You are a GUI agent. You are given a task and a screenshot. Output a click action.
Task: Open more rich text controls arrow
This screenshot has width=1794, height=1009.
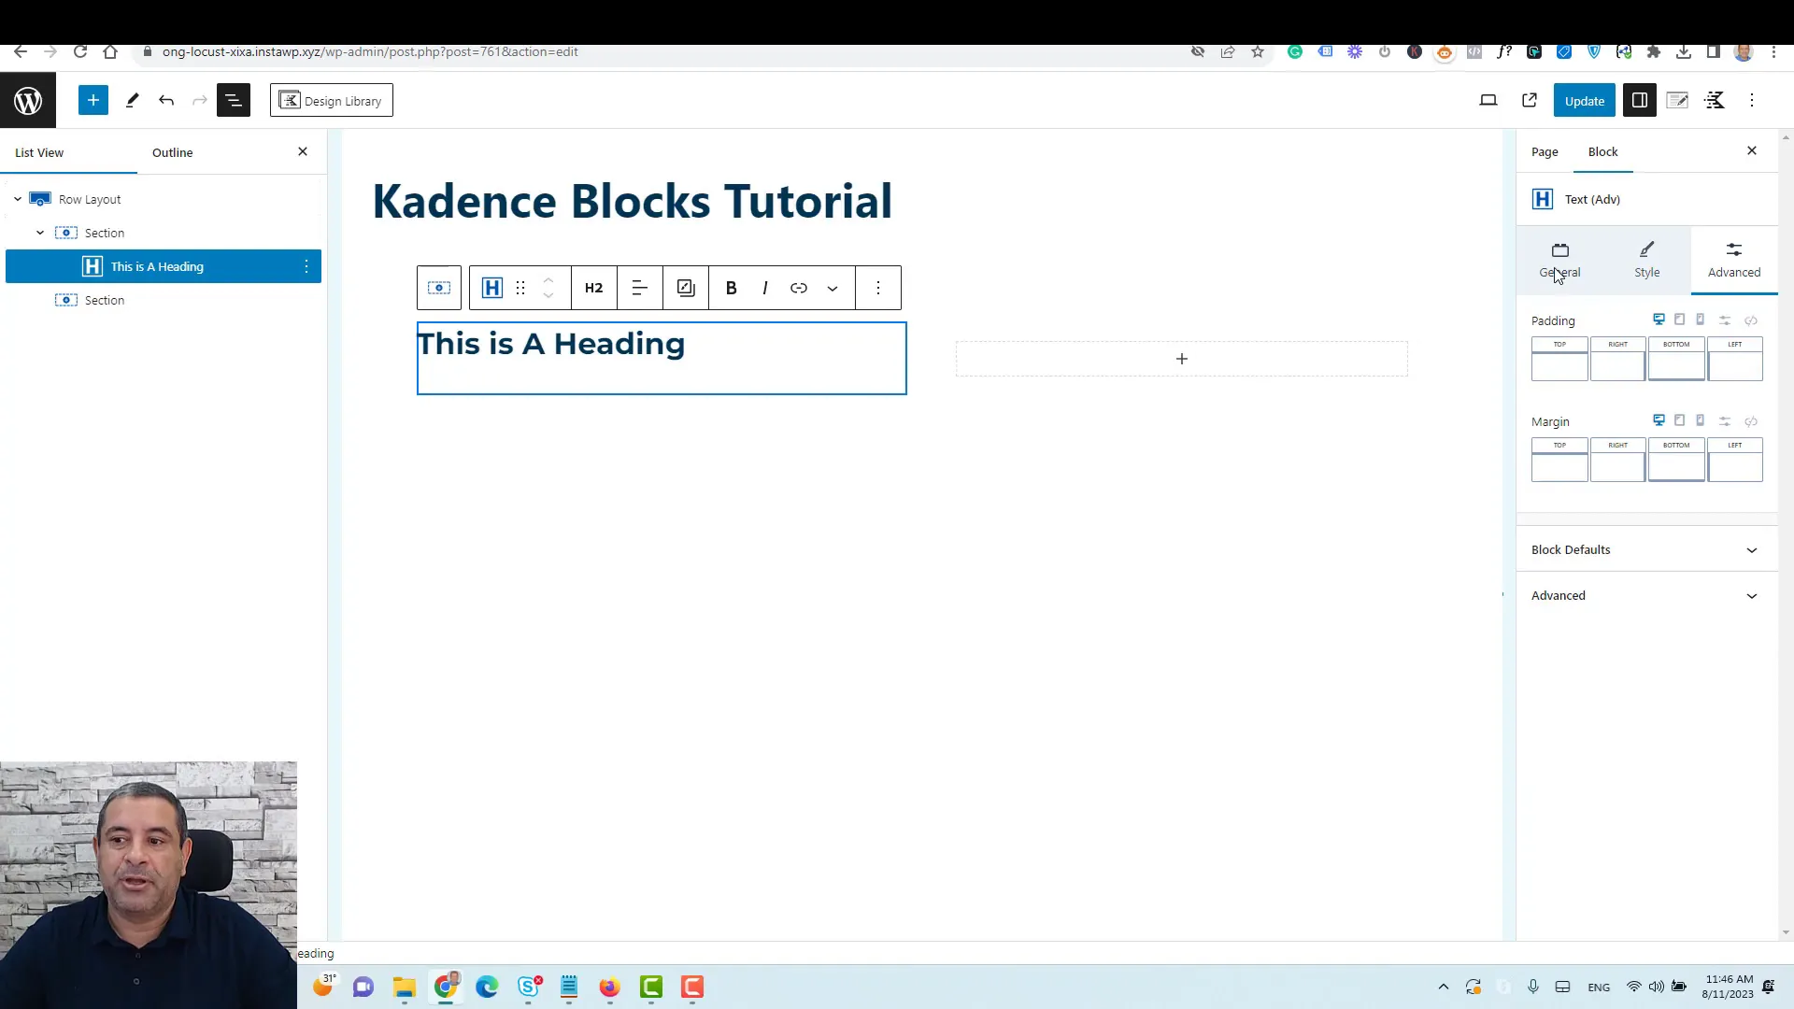833,288
